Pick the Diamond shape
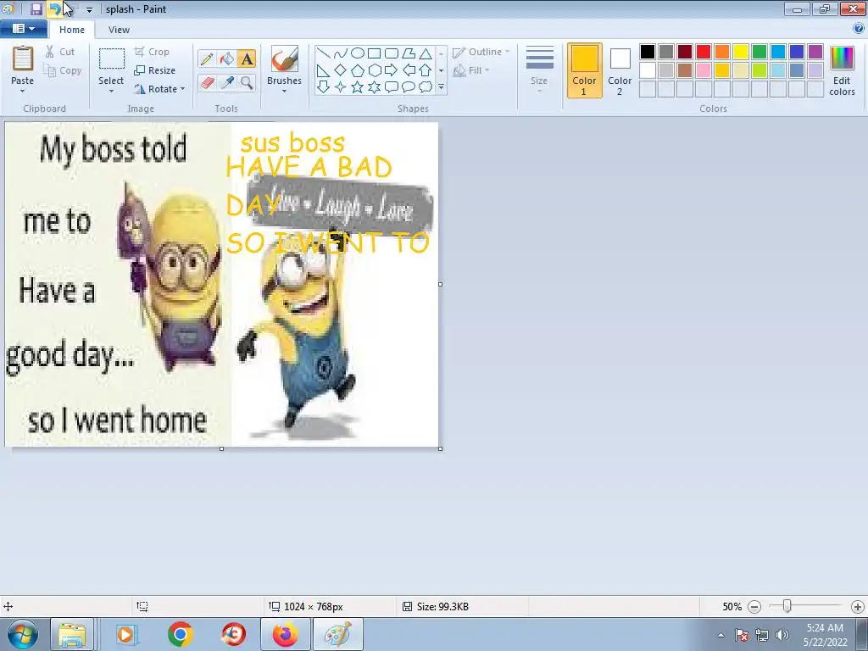868x651 pixels. [341, 70]
